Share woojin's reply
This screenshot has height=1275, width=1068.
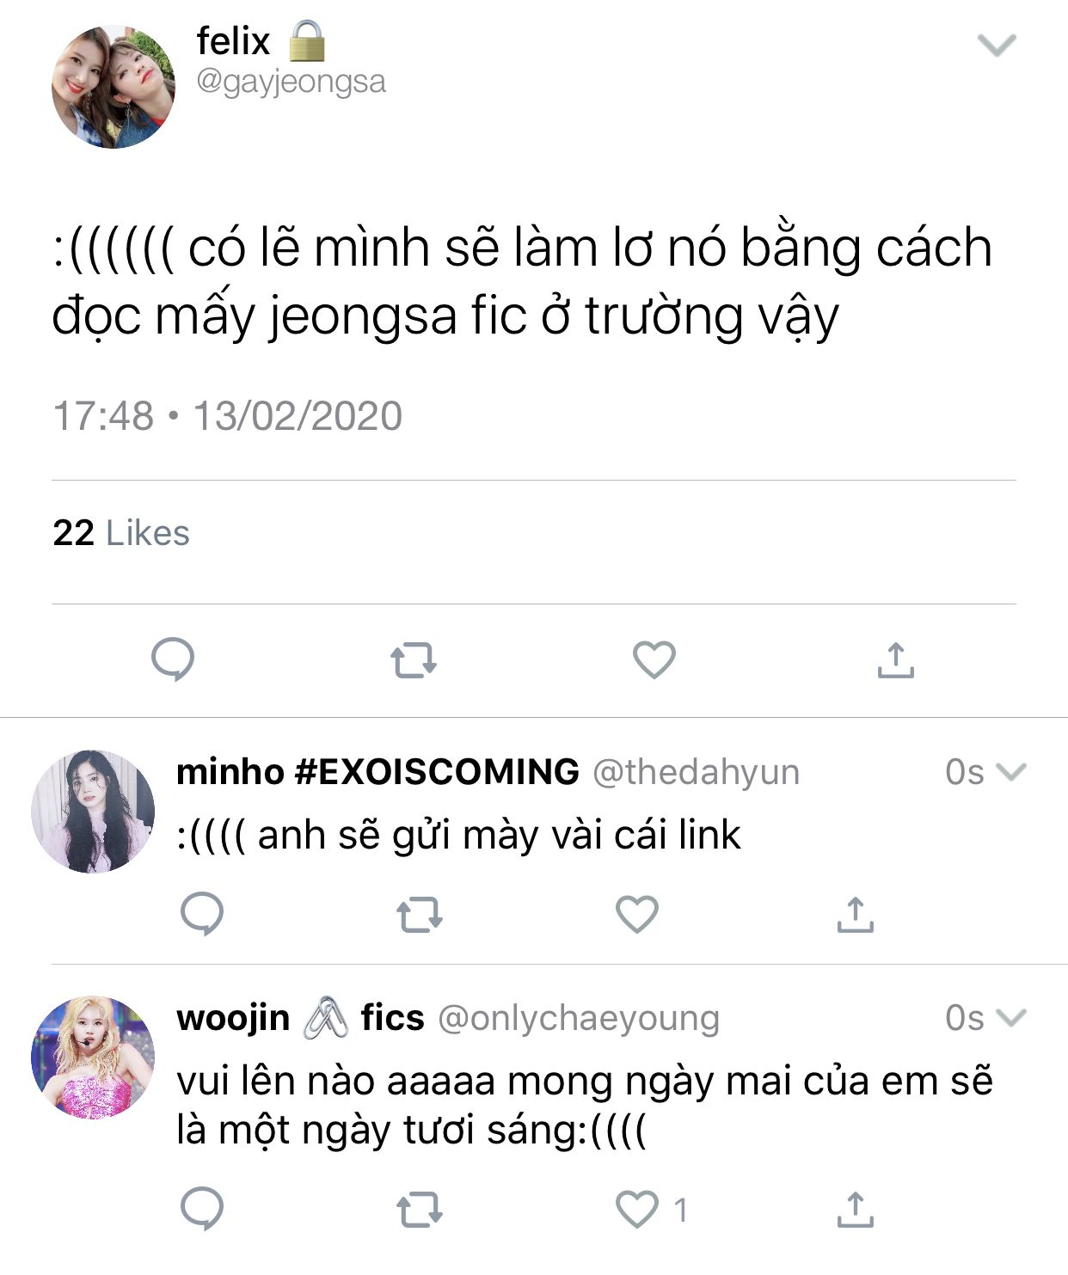[855, 1209]
